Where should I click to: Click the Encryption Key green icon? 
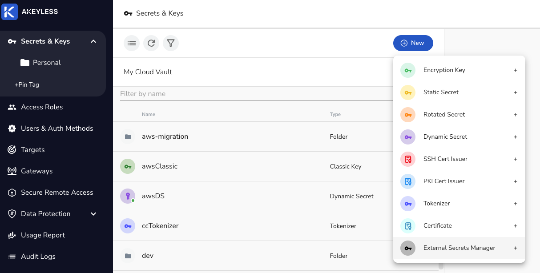coord(408,70)
